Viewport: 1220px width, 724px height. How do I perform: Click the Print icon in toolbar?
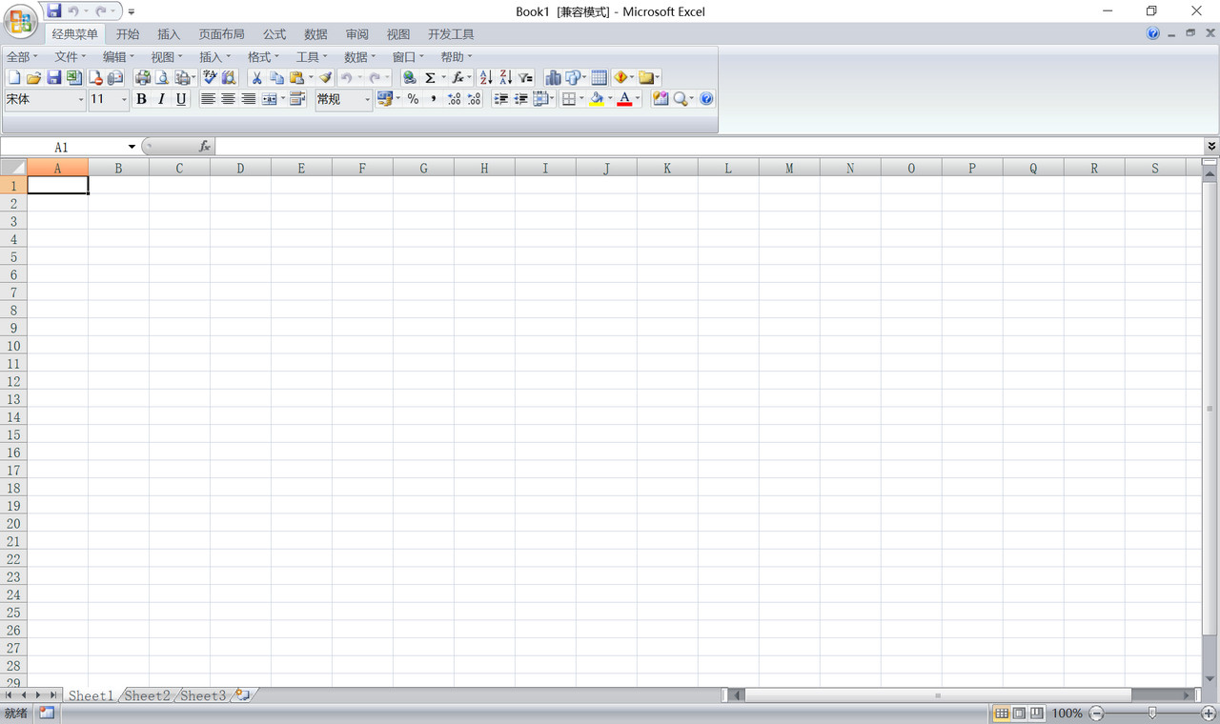(x=143, y=78)
